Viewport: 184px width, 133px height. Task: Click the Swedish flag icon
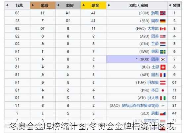click(163, 52)
